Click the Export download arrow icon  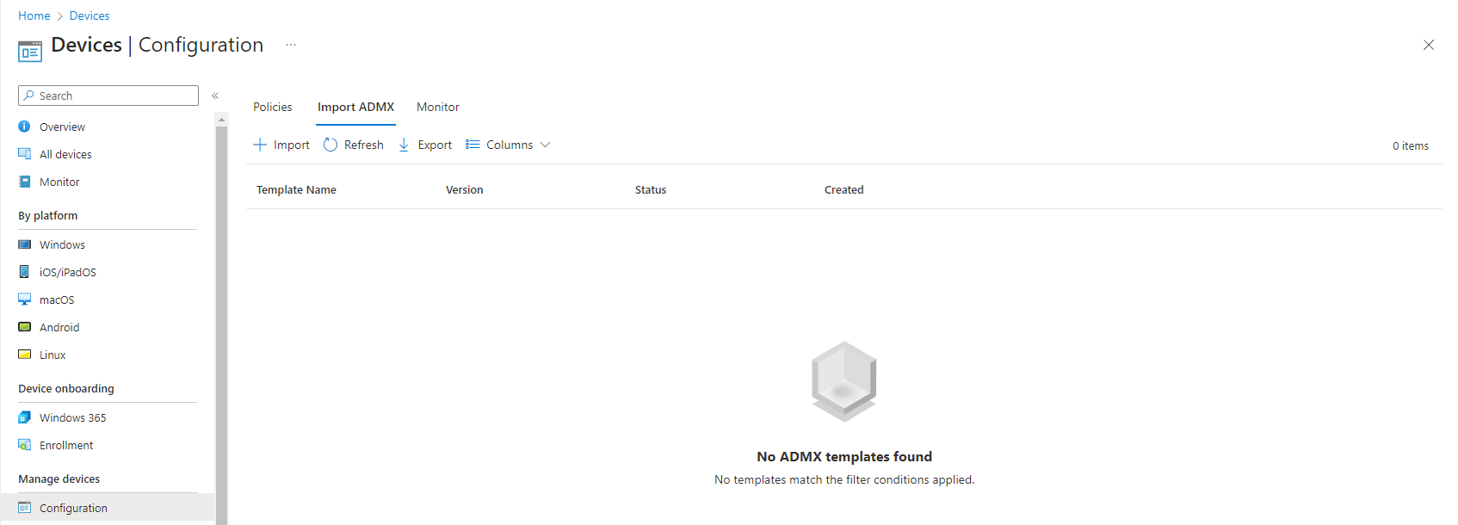point(404,145)
